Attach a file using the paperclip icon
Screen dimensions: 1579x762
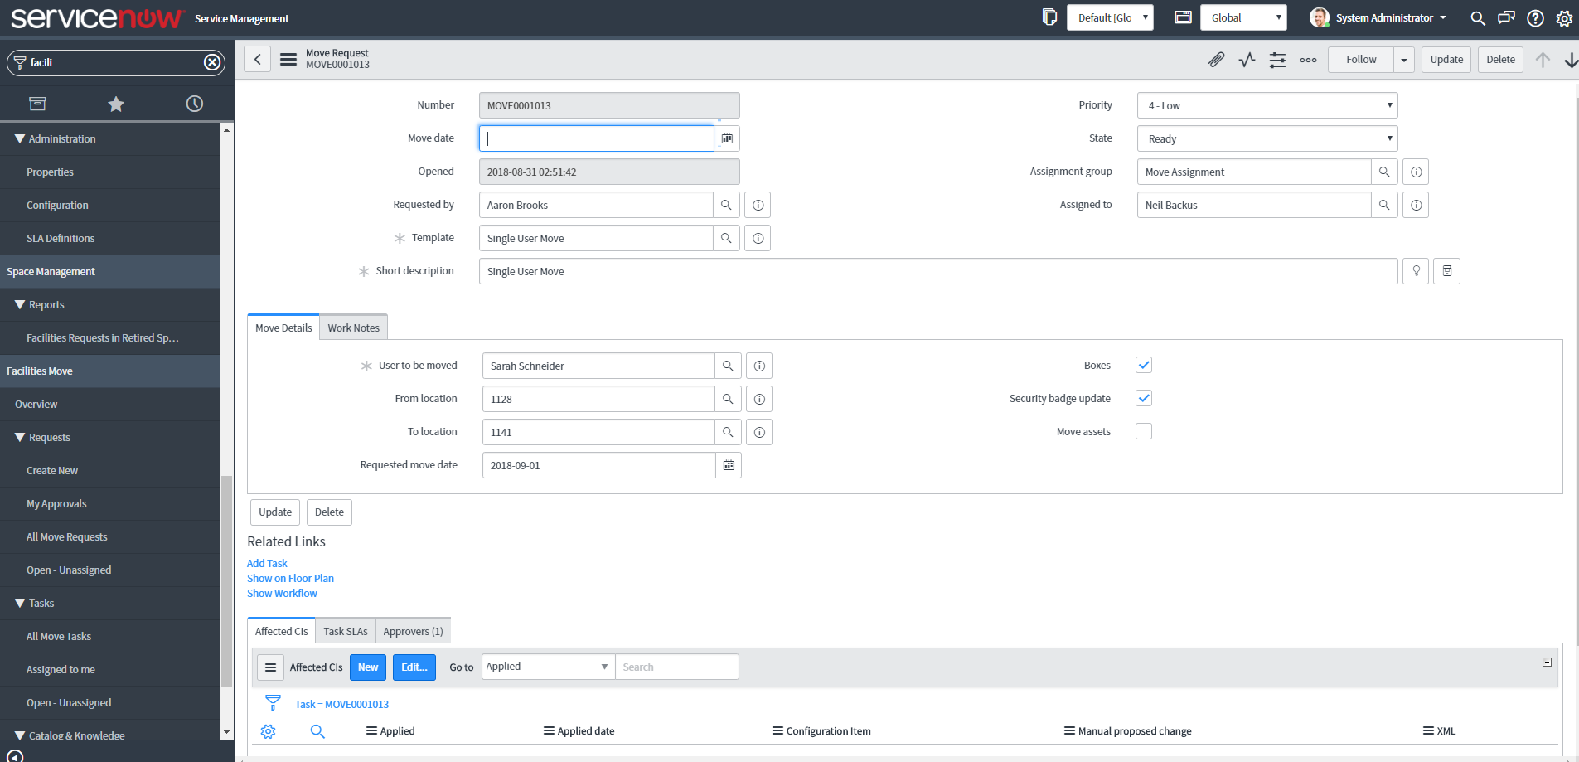point(1216,59)
